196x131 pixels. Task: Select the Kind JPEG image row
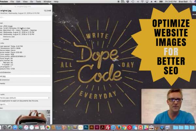(x=6, y=26)
